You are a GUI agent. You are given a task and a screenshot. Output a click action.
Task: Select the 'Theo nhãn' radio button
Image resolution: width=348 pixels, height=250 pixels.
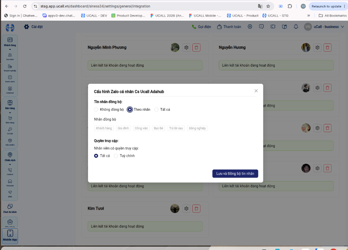(130, 110)
